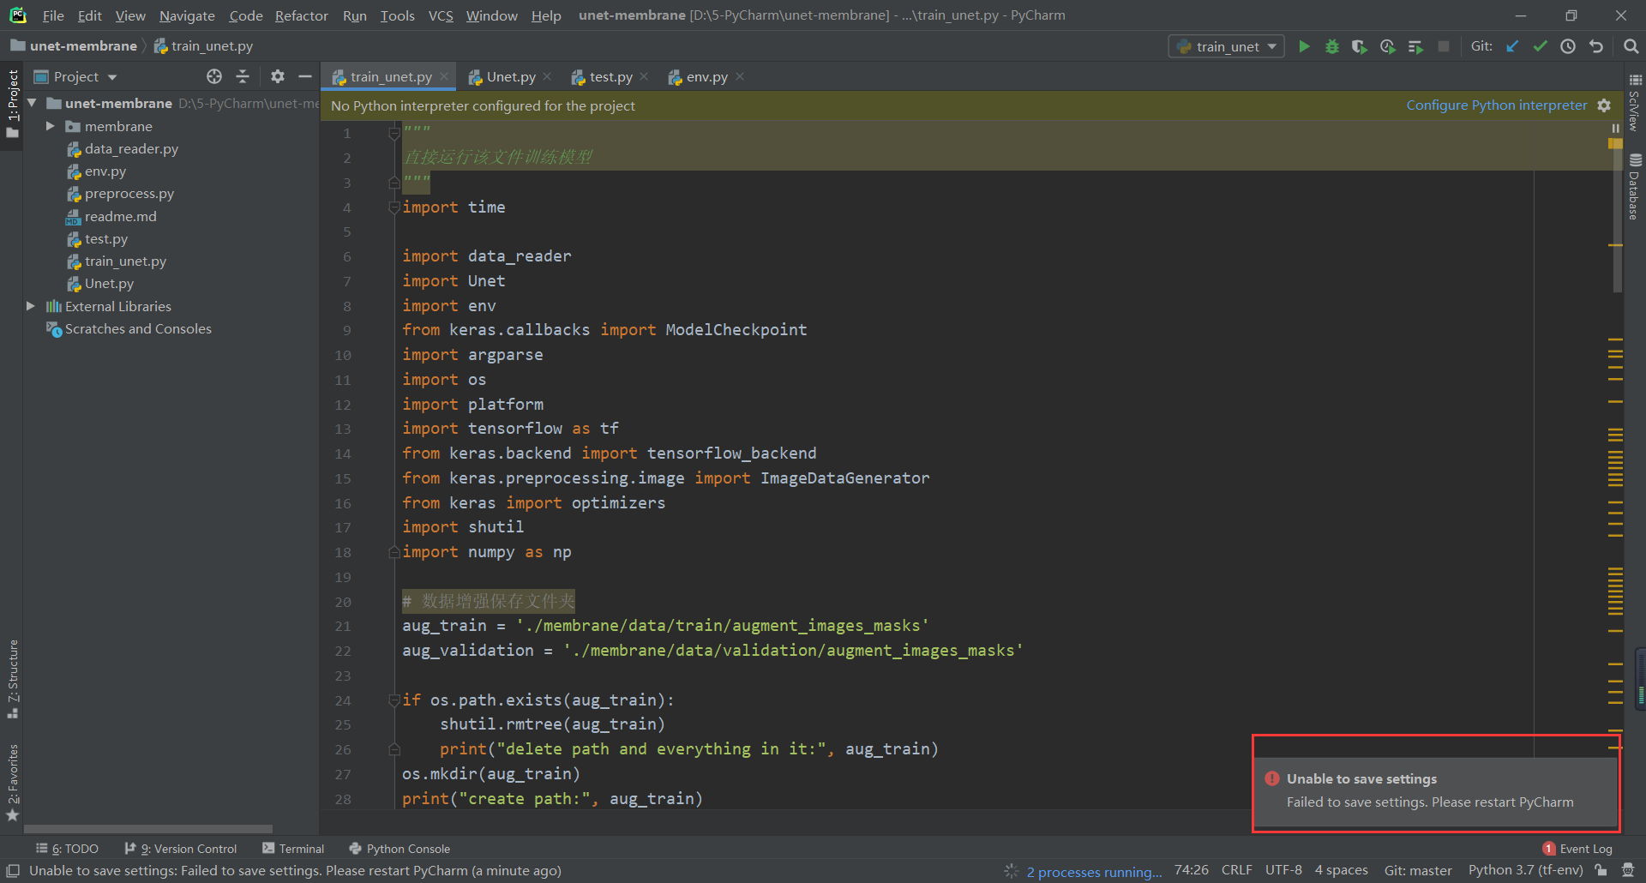The height and width of the screenshot is (883, 1646).
Task: Update project from Git
Action: 1511,46
